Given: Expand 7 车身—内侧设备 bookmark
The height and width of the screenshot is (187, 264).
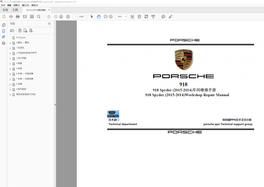Looking at the screenshot, I should click(10, 79).
